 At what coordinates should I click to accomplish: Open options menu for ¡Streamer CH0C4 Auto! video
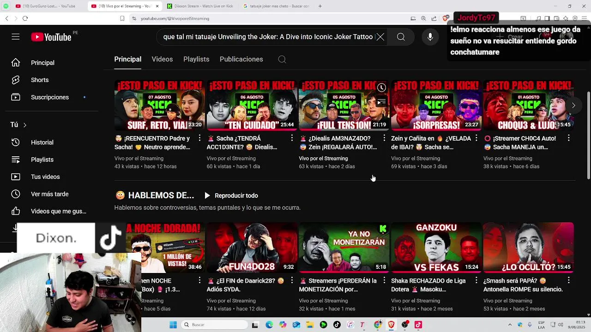569,138
